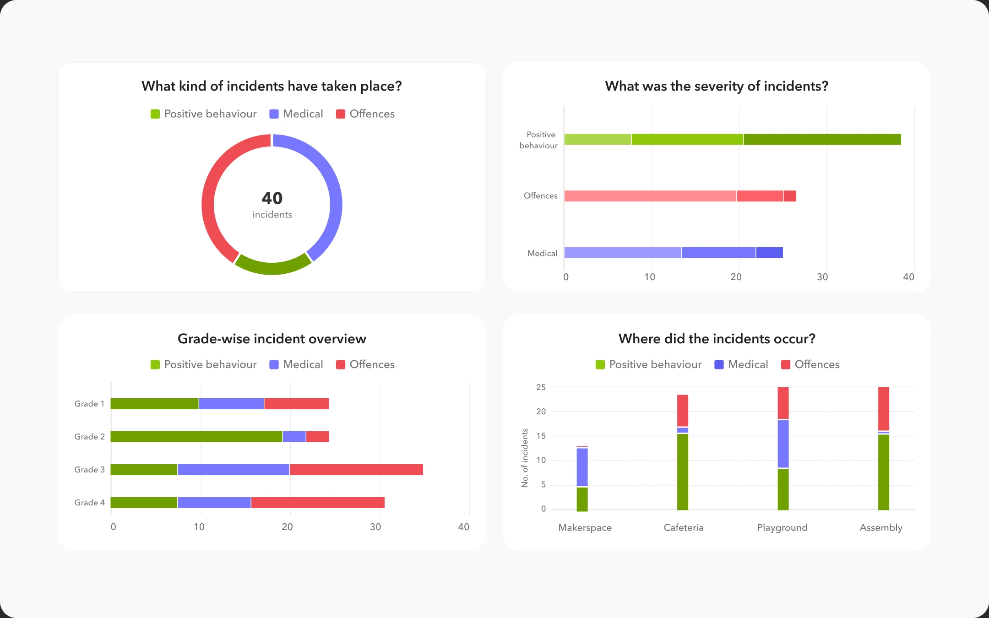Toggle Medical legend in incidents donut chart
989x618 pixels.
(296, 114)
